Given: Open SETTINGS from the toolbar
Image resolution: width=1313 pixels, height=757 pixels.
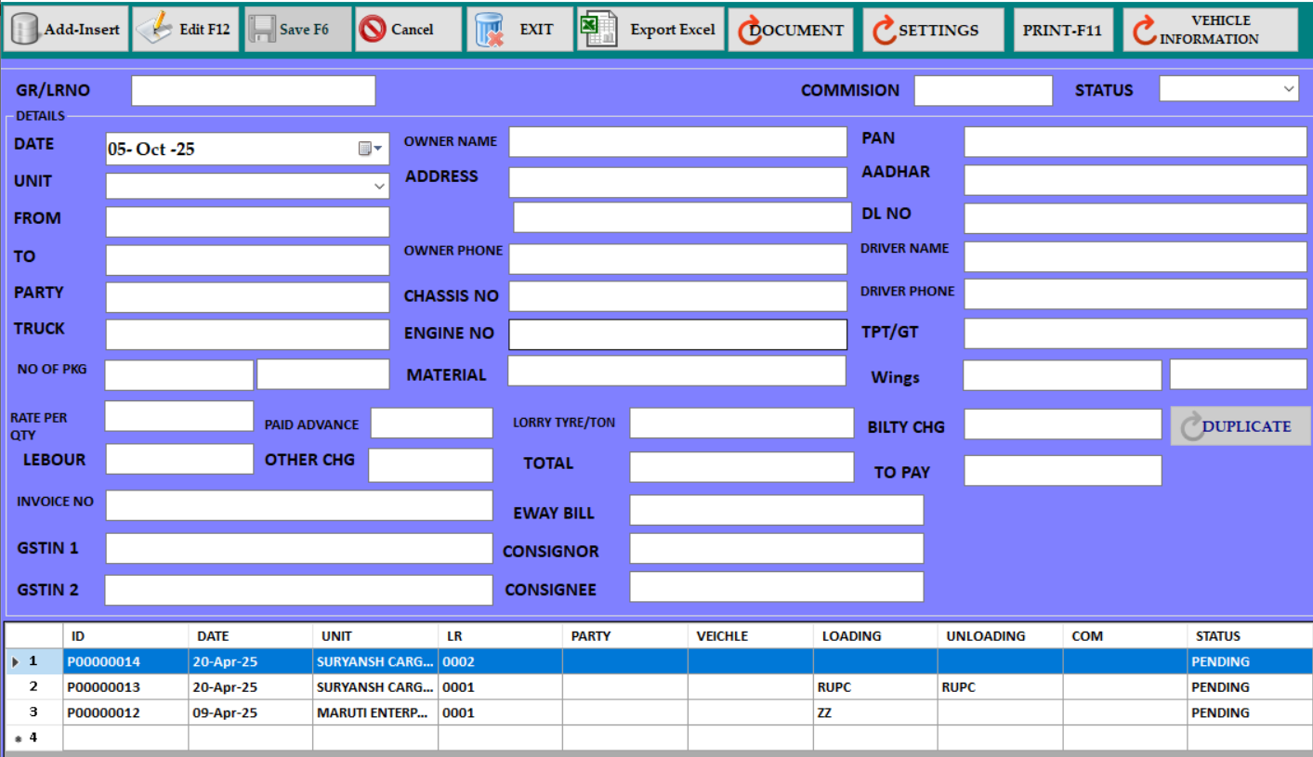Looking at the screenshot, I should [x=933, y=30].
